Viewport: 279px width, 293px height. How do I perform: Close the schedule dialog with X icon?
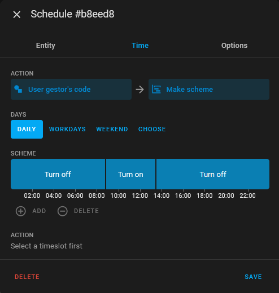pyautogui.click(x=17, y=15)
